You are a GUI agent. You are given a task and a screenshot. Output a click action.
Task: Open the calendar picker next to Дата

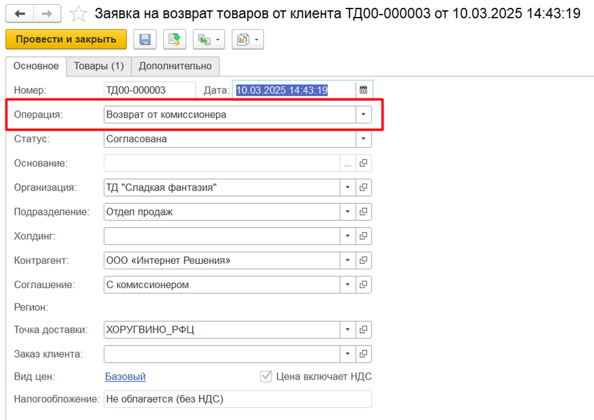tap(363, 90)
